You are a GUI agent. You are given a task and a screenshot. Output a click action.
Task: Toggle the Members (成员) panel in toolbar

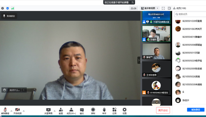pos(71,110)
